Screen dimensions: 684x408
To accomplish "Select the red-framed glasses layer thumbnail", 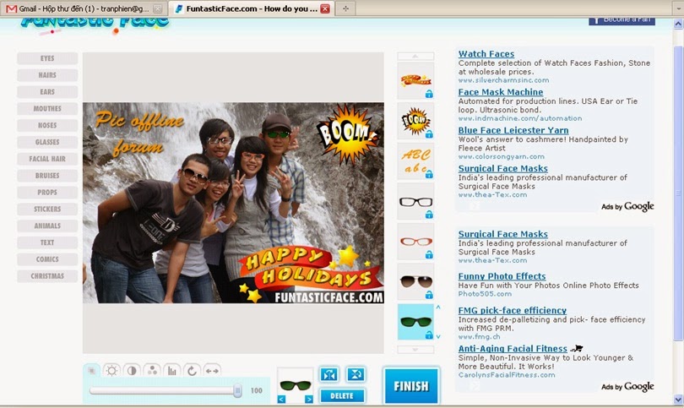I will tap(415, 242).
